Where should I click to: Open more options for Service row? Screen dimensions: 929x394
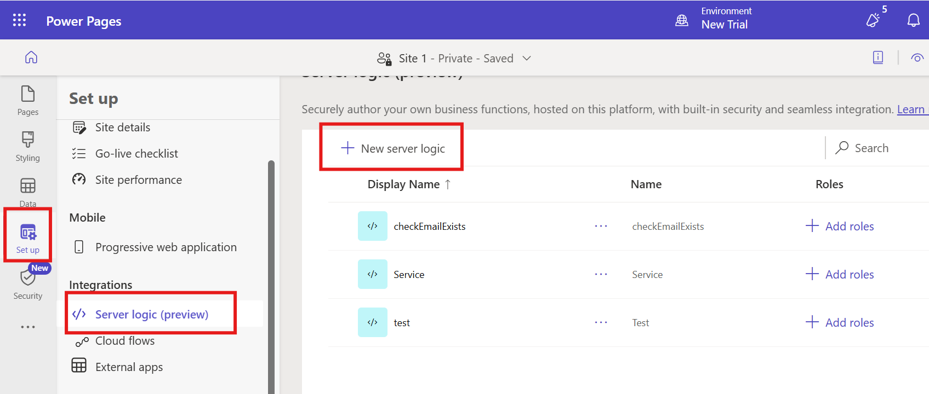(601, 275)
